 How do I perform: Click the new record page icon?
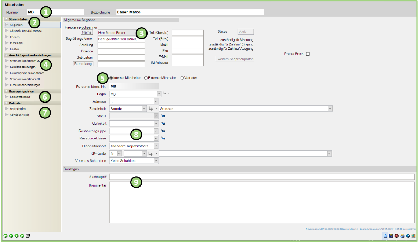(385, 236)
